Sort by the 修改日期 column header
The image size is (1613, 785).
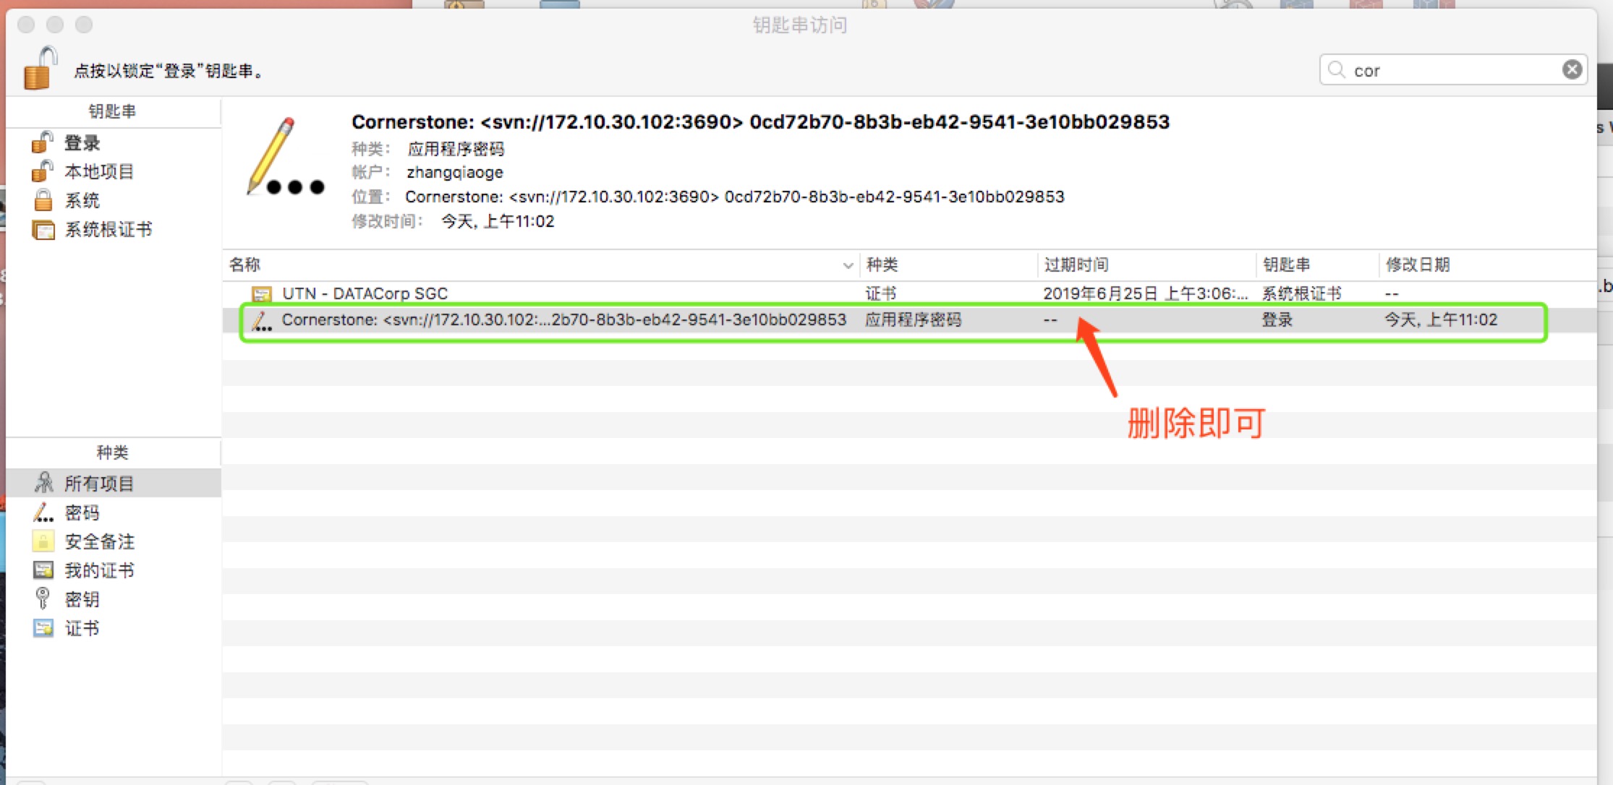pos(1487,265)
